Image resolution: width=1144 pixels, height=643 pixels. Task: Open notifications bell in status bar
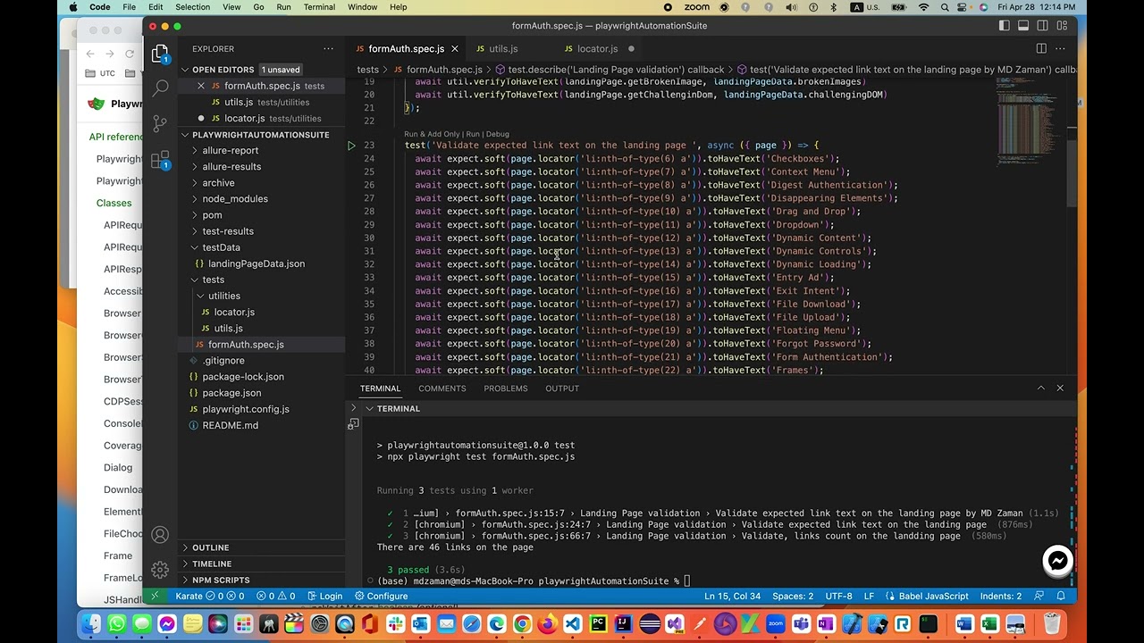1061,596
